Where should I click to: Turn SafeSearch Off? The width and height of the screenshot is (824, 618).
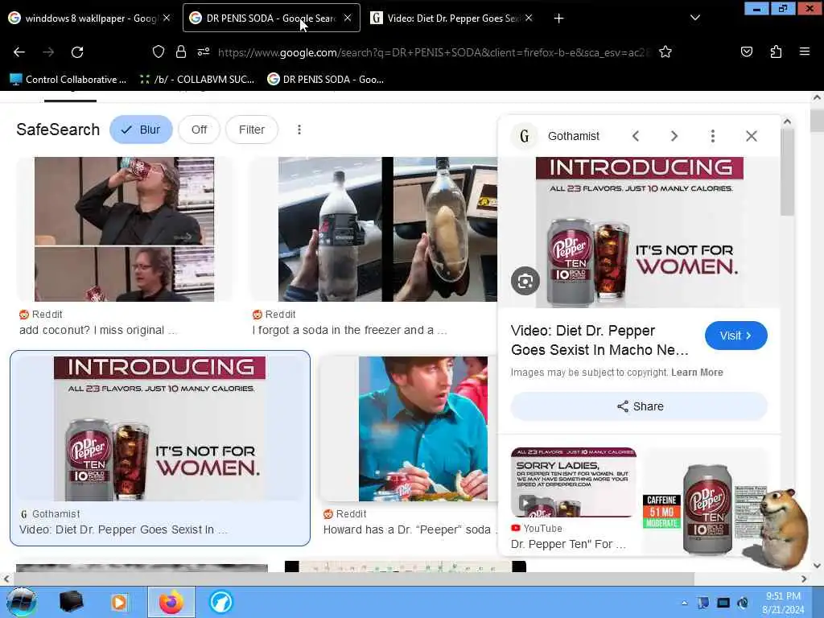pos(199,130)
